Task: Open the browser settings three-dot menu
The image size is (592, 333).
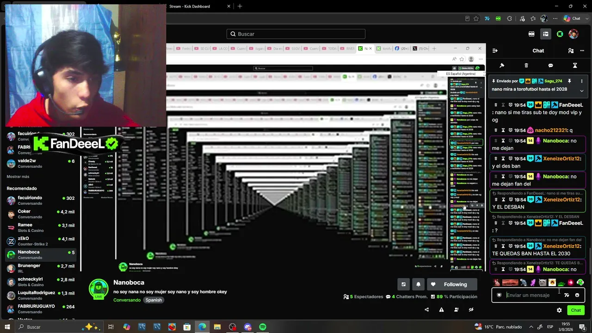Action: 555,18
